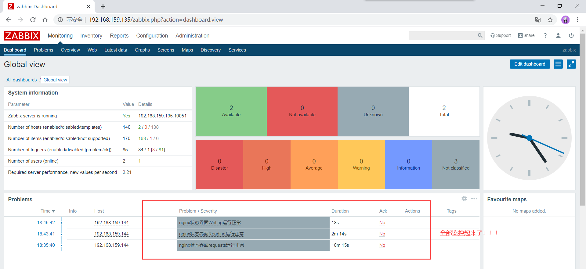This screenshot has height=269, width=586.
Task: Click the Not classified severity tile
Action: (x=456, y=165)
